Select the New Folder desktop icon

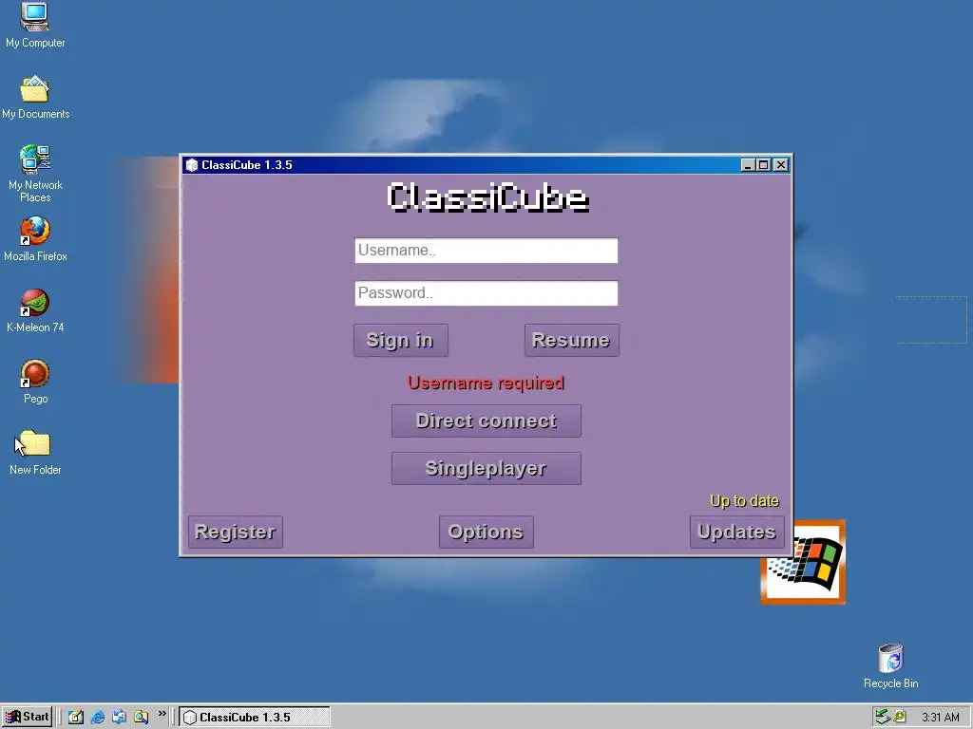(x=35, y=453)
